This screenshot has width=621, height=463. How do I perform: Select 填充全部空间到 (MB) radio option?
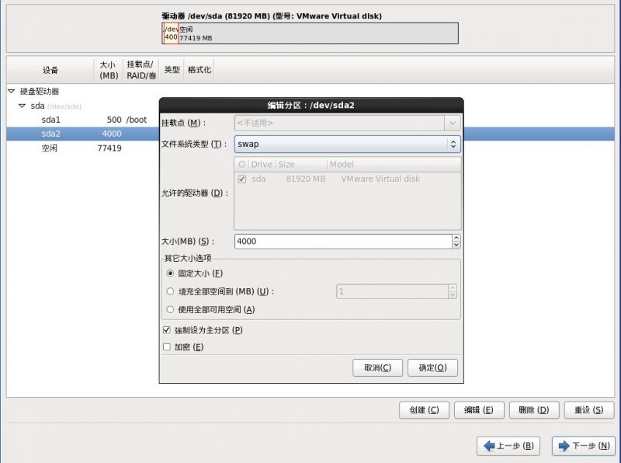(x=171, y=291)
